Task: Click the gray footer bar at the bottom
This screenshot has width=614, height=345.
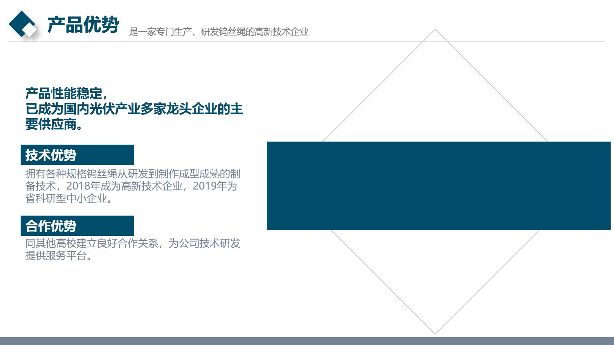Action: pos(307,341)
